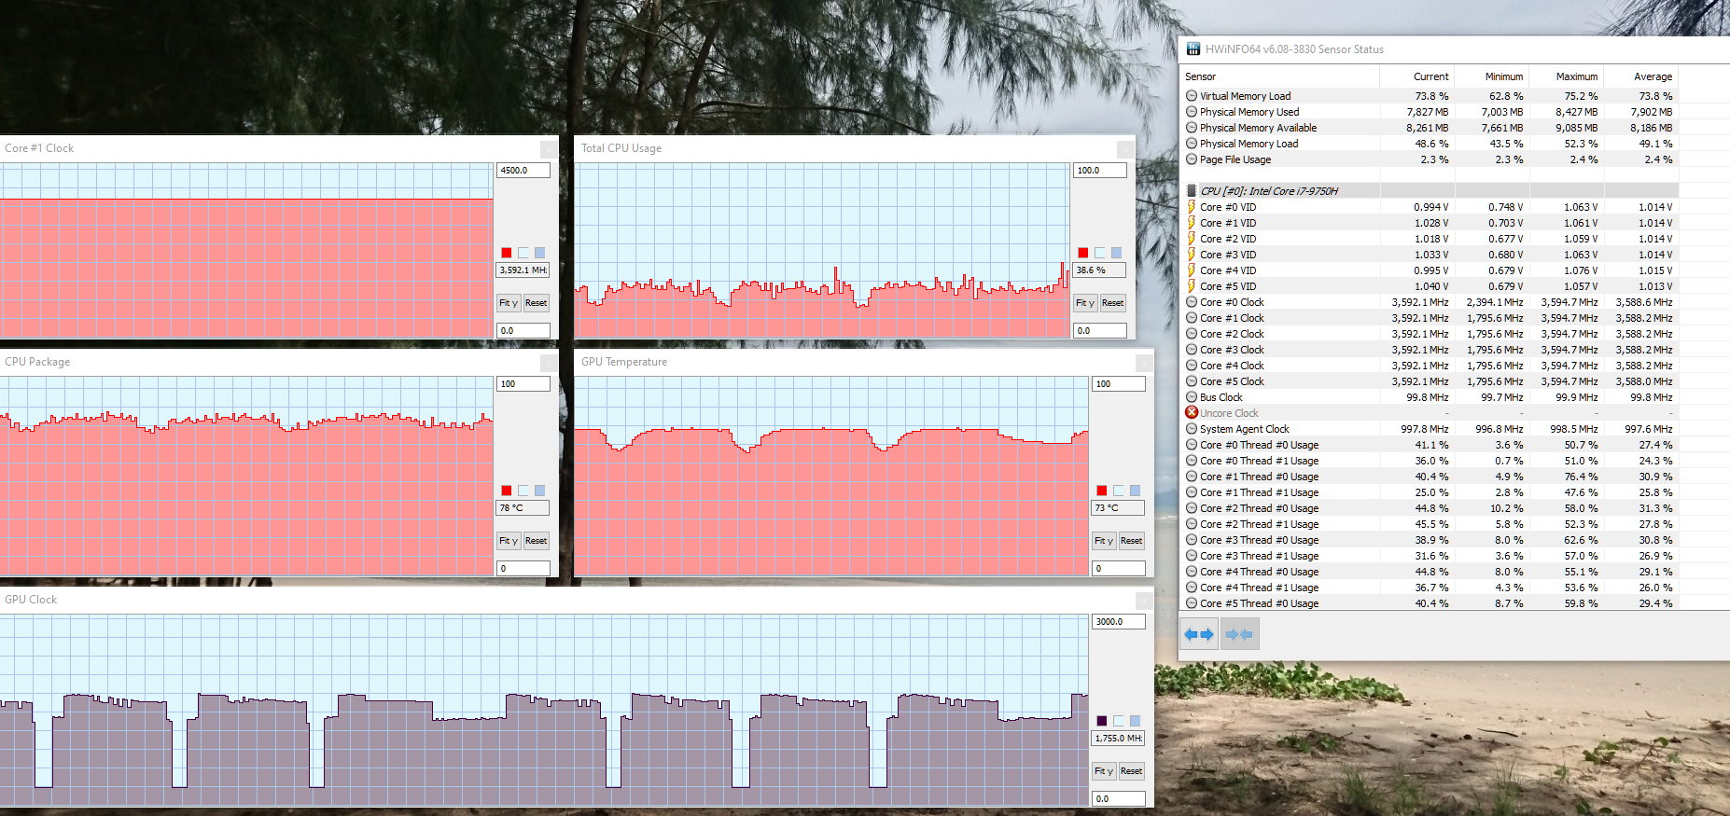This screenshot has height=816, width=1730.
Task: Click Fit y in Total CPU Usage graph
Action: pos(1085,303)
